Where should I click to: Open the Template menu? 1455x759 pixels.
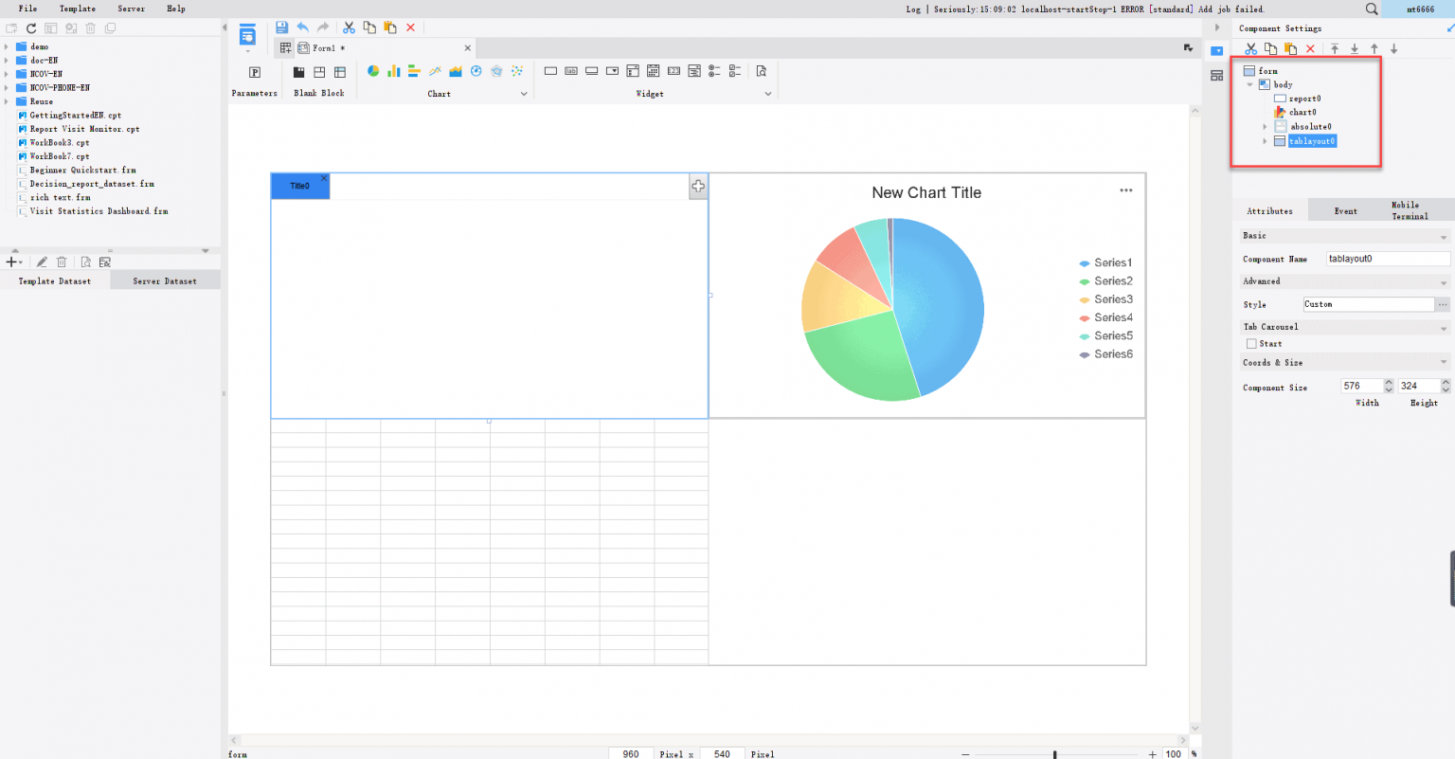pos(76,9)
